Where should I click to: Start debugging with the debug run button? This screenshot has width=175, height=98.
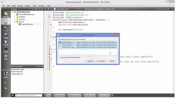click(6, 88)
